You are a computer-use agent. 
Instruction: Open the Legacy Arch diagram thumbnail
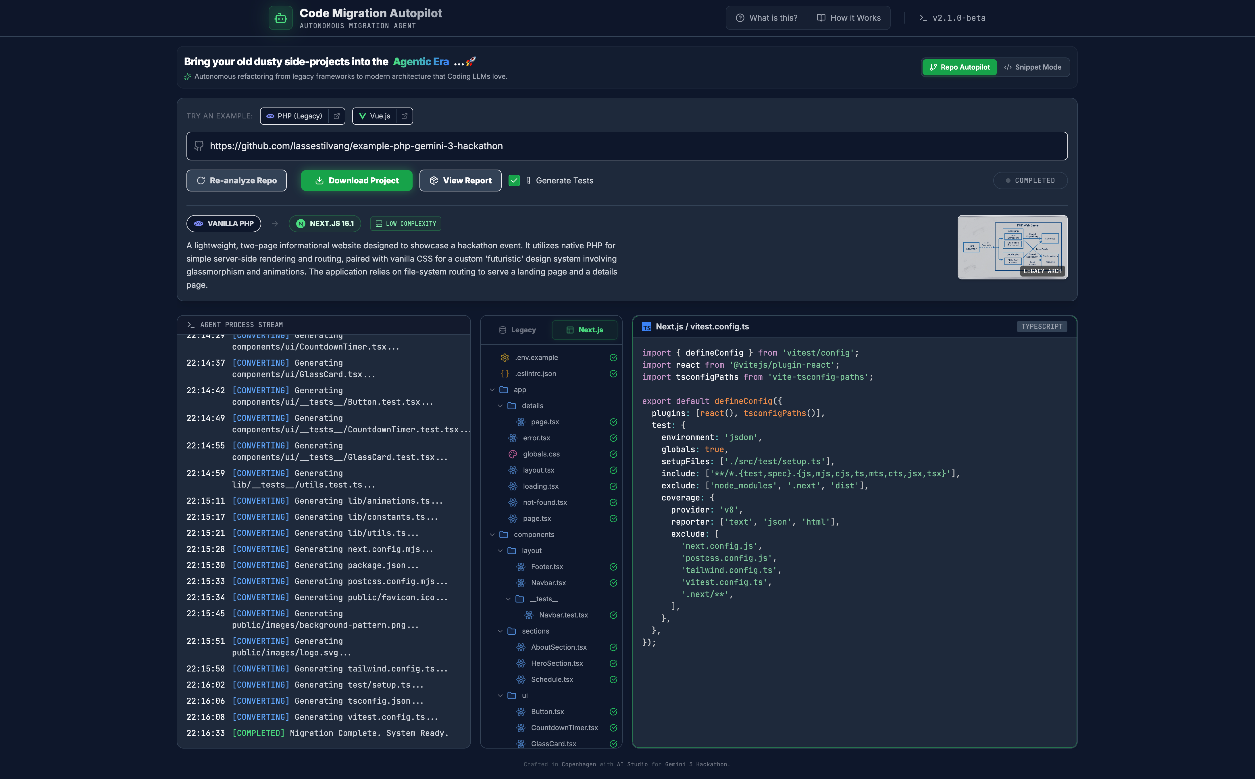[x=1012, y=247]
